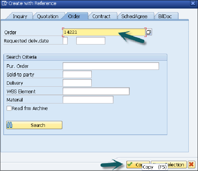Click the Requested deliv.date date field

(90, 41)
